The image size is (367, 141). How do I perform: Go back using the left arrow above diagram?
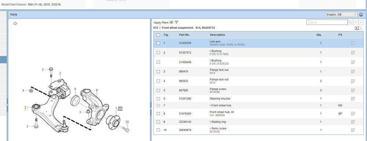[x=15, y=23]
